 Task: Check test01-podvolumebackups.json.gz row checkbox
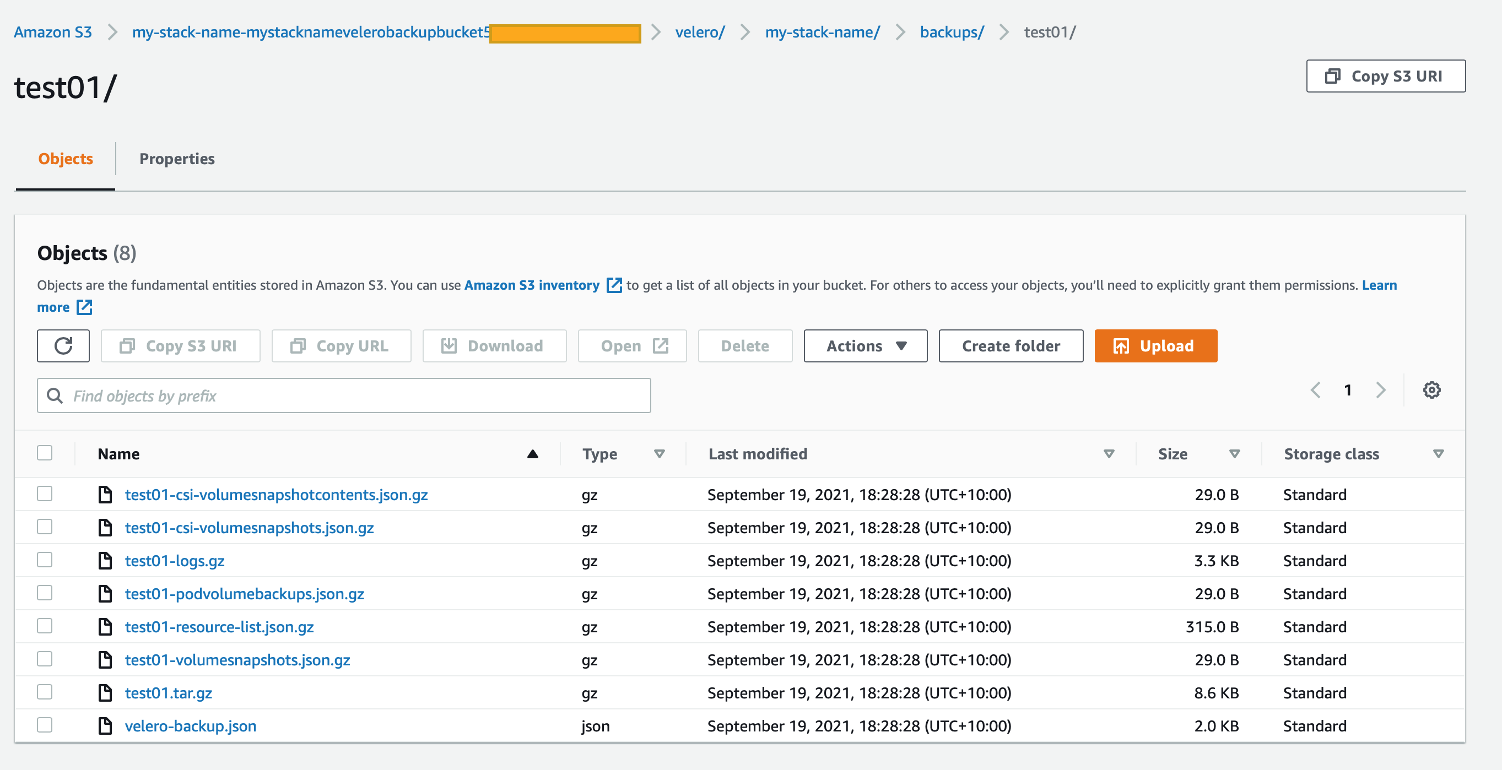pos(45,593)
